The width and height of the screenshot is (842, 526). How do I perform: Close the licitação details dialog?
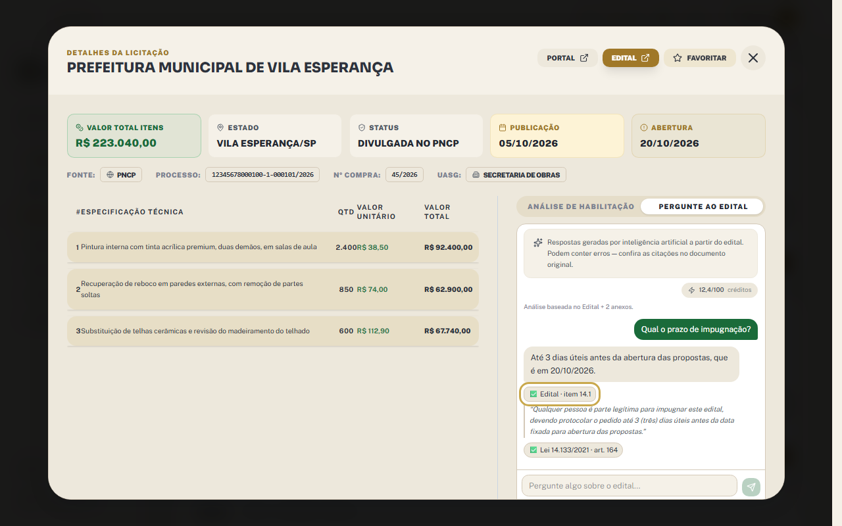(x=753, y=58)
